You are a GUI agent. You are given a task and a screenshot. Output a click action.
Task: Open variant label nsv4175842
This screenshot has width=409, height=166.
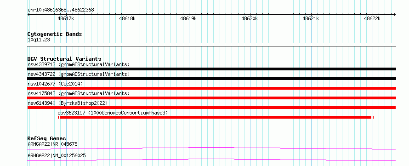tap(79, 93)
